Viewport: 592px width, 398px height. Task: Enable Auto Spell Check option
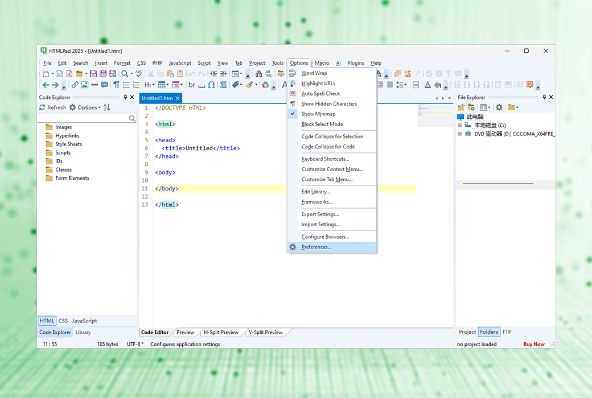coord(332,94)
